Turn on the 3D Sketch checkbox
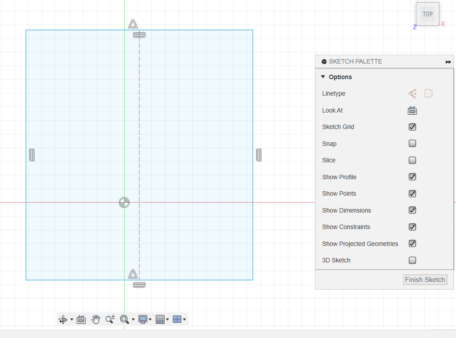This screenshot has width=456, height=338. [x=412, y=260]
